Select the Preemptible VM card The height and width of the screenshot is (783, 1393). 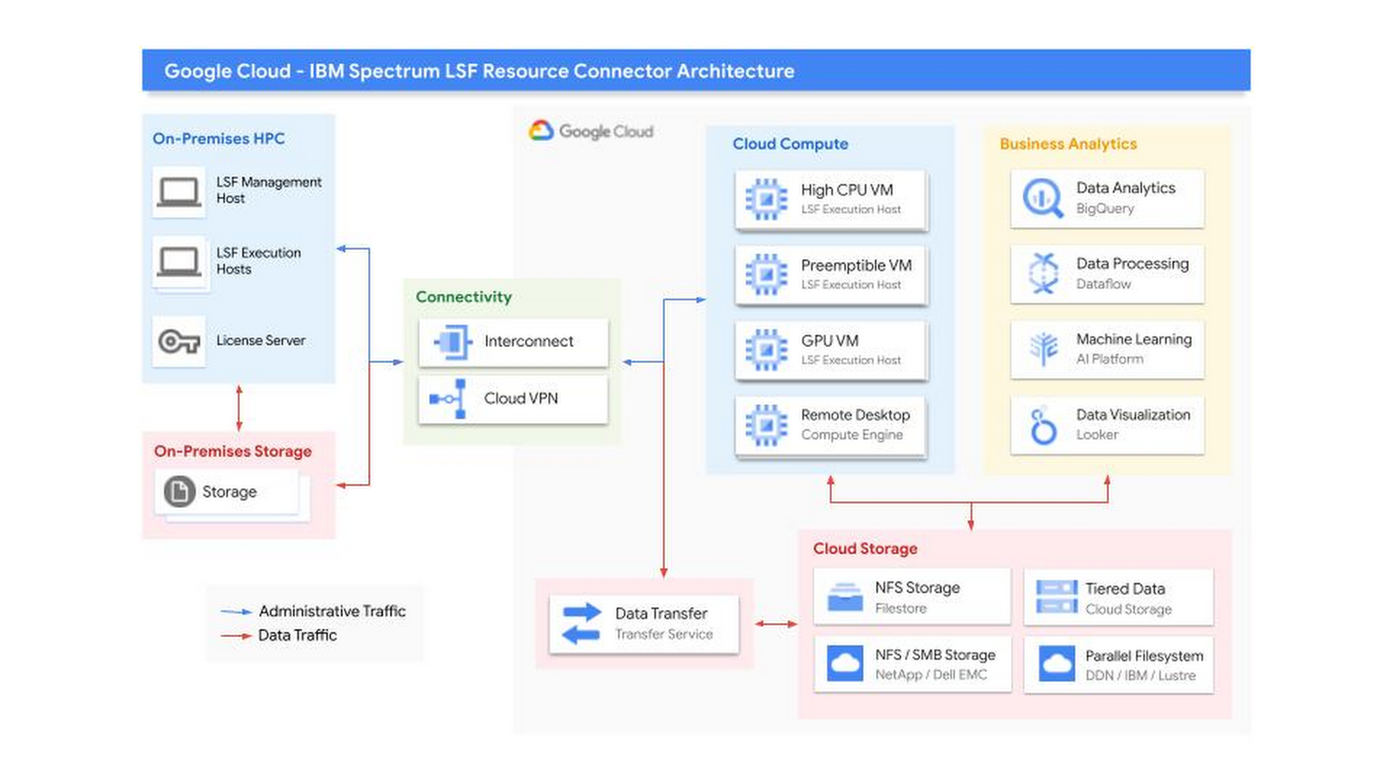[x=831, y=274]
